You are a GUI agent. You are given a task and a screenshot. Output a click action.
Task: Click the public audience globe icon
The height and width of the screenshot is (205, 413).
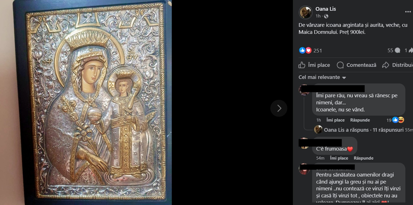(326, 16)
